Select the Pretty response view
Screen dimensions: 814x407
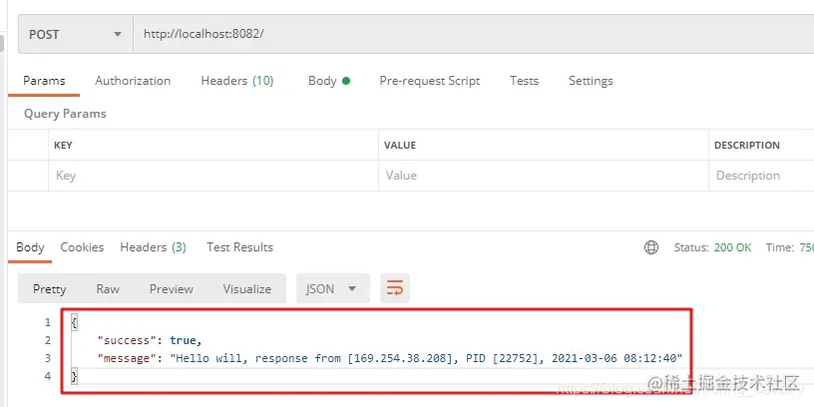[x=49, y=288]
